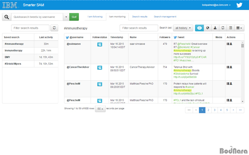Image resolution: width=249 pixels, height=155 pixels.
Task: Toggle the blue eye monitoring button
Action: pos(200,28)
